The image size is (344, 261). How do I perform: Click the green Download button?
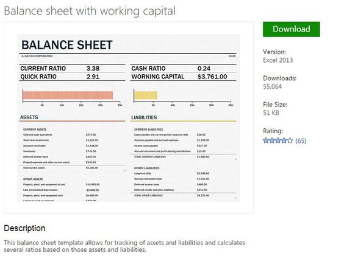pyautogui.click(x=291, y=29)
